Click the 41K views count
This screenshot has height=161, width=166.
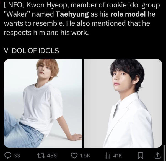[x=118, y=155]
